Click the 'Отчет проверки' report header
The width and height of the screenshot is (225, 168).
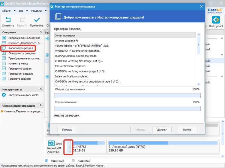tap(125, 35)
